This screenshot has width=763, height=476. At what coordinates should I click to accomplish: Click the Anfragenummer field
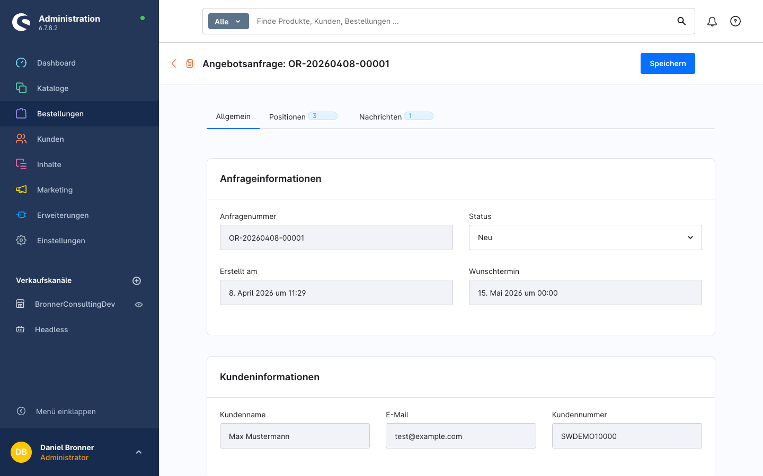[336, 237]
